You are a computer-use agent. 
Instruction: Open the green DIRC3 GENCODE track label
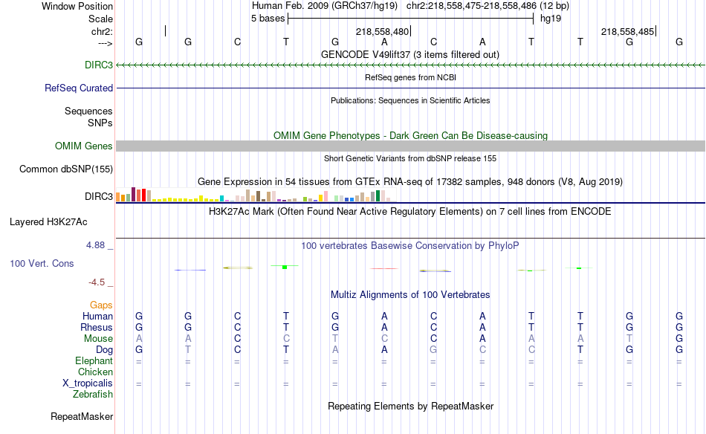[99, 65]
